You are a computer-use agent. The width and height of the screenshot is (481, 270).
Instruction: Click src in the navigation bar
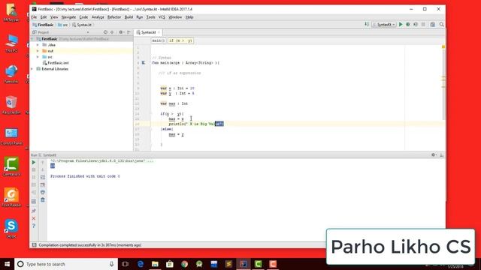63,25
